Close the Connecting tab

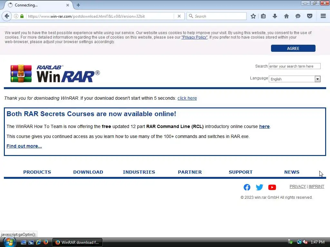tap(68, 5)
